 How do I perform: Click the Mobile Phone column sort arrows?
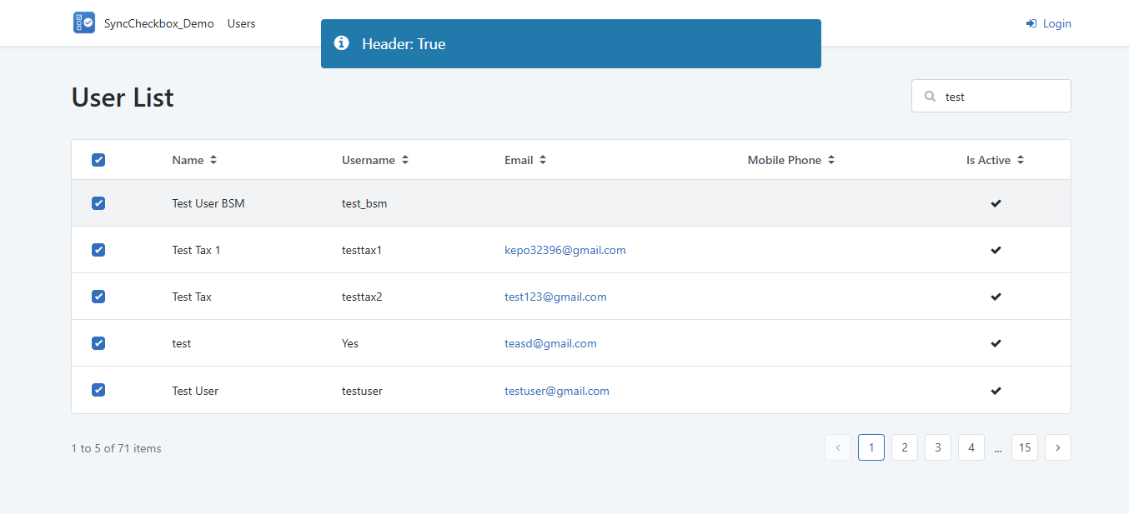pos(831,160)
